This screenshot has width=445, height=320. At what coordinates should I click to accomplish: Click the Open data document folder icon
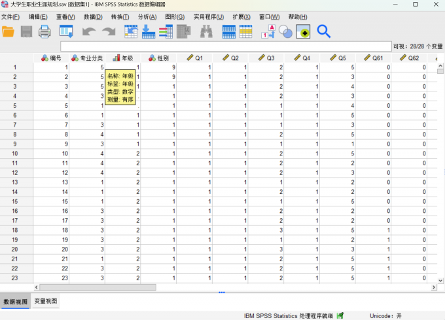(9, 31)
